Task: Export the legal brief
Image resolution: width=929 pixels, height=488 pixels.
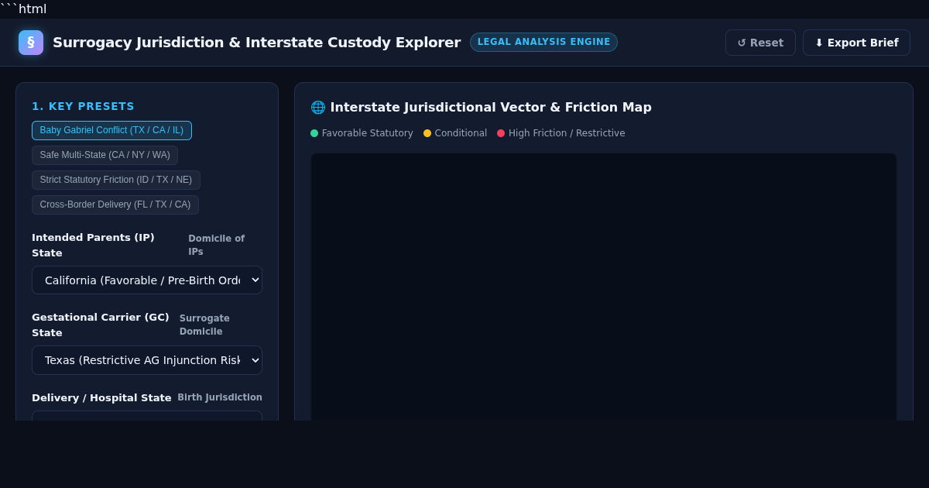Action: coord(856,43)
